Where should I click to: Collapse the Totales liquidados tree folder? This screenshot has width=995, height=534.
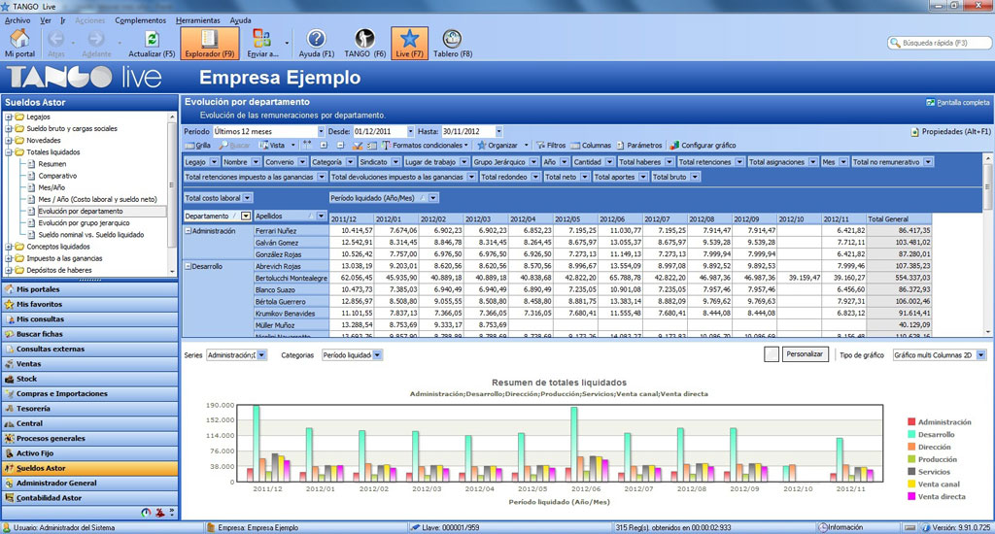[9, 152]
